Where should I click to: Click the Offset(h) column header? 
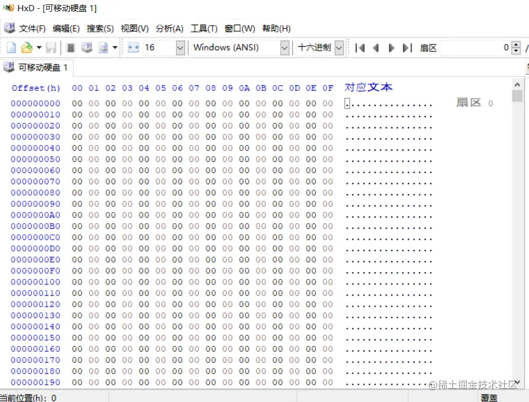pyautogui.click(x=36, y=88)
